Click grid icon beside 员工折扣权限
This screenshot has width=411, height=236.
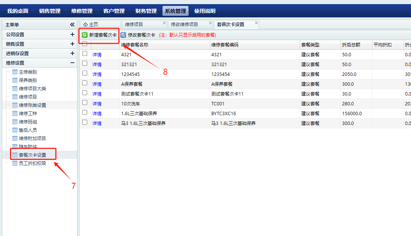pos(15,164)
